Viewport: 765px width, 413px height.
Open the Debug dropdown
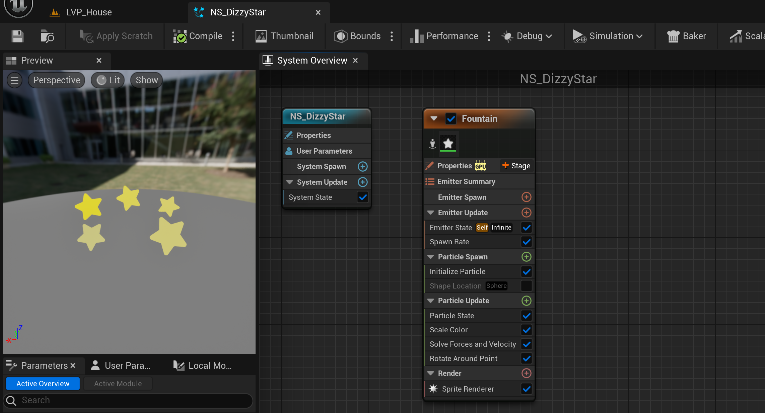[527, 36]
